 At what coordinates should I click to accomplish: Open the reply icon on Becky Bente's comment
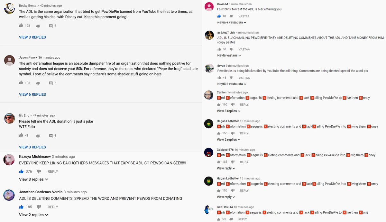[51, 26]
